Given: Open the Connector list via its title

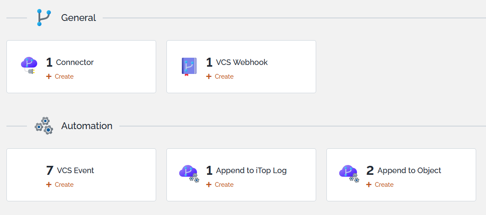Looking at the screenshot, I should point(75,62).
